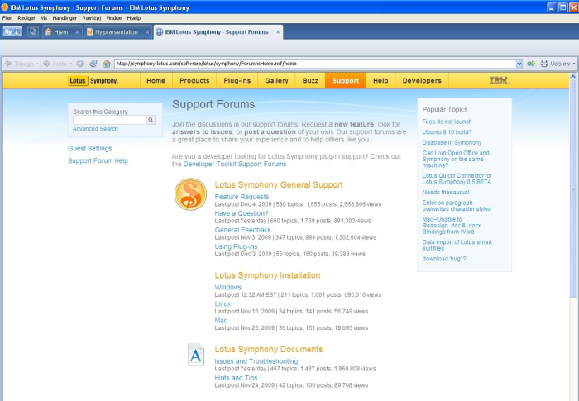The width and height of the screenshot is (579, 401).
Task: Open the Vindue menu
Action: tap(114, 17)
